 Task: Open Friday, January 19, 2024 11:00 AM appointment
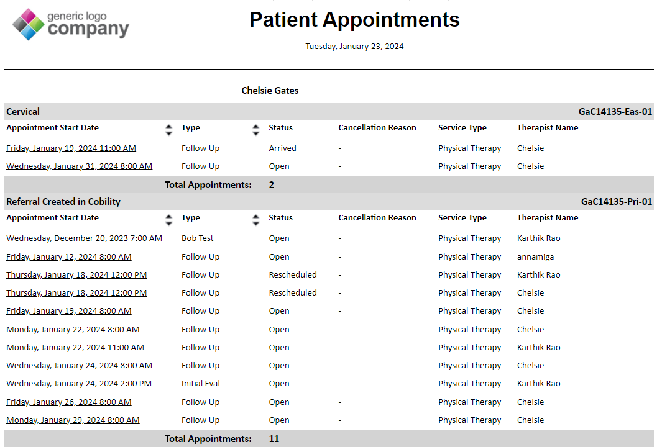point(71,148)
